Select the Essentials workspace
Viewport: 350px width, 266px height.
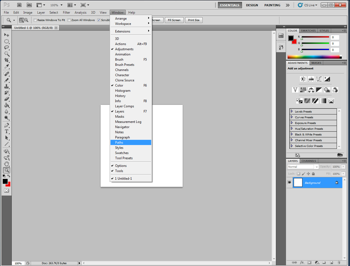tap(230, 5)
